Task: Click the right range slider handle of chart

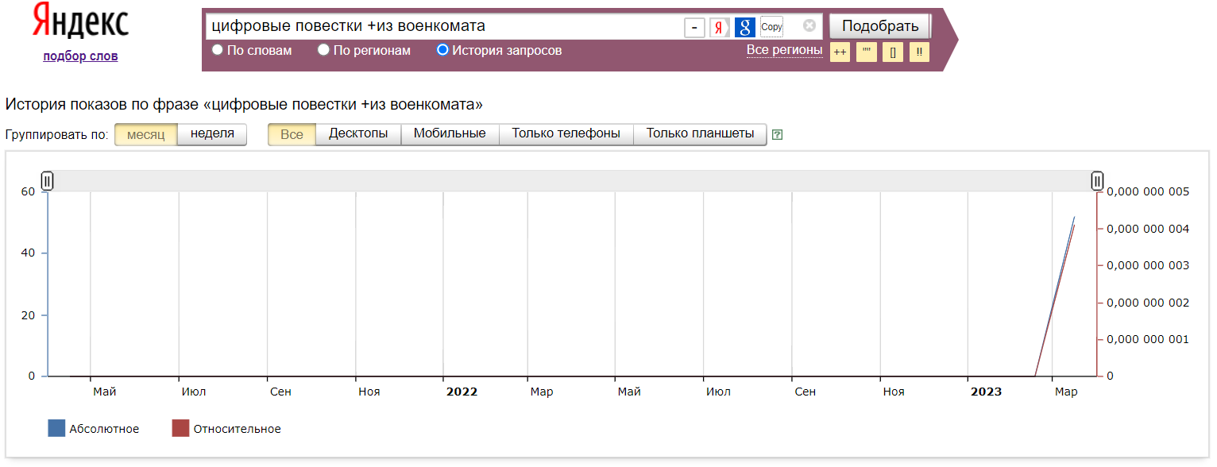Action: coord(1097,181)
